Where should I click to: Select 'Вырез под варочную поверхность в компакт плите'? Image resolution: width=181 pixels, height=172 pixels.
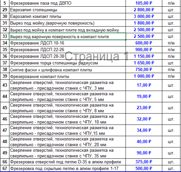(x=67, y=37)
